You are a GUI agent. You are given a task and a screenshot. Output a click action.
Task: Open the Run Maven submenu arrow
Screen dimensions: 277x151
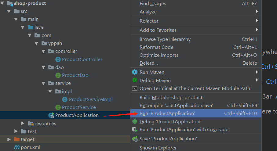(257, 72)
